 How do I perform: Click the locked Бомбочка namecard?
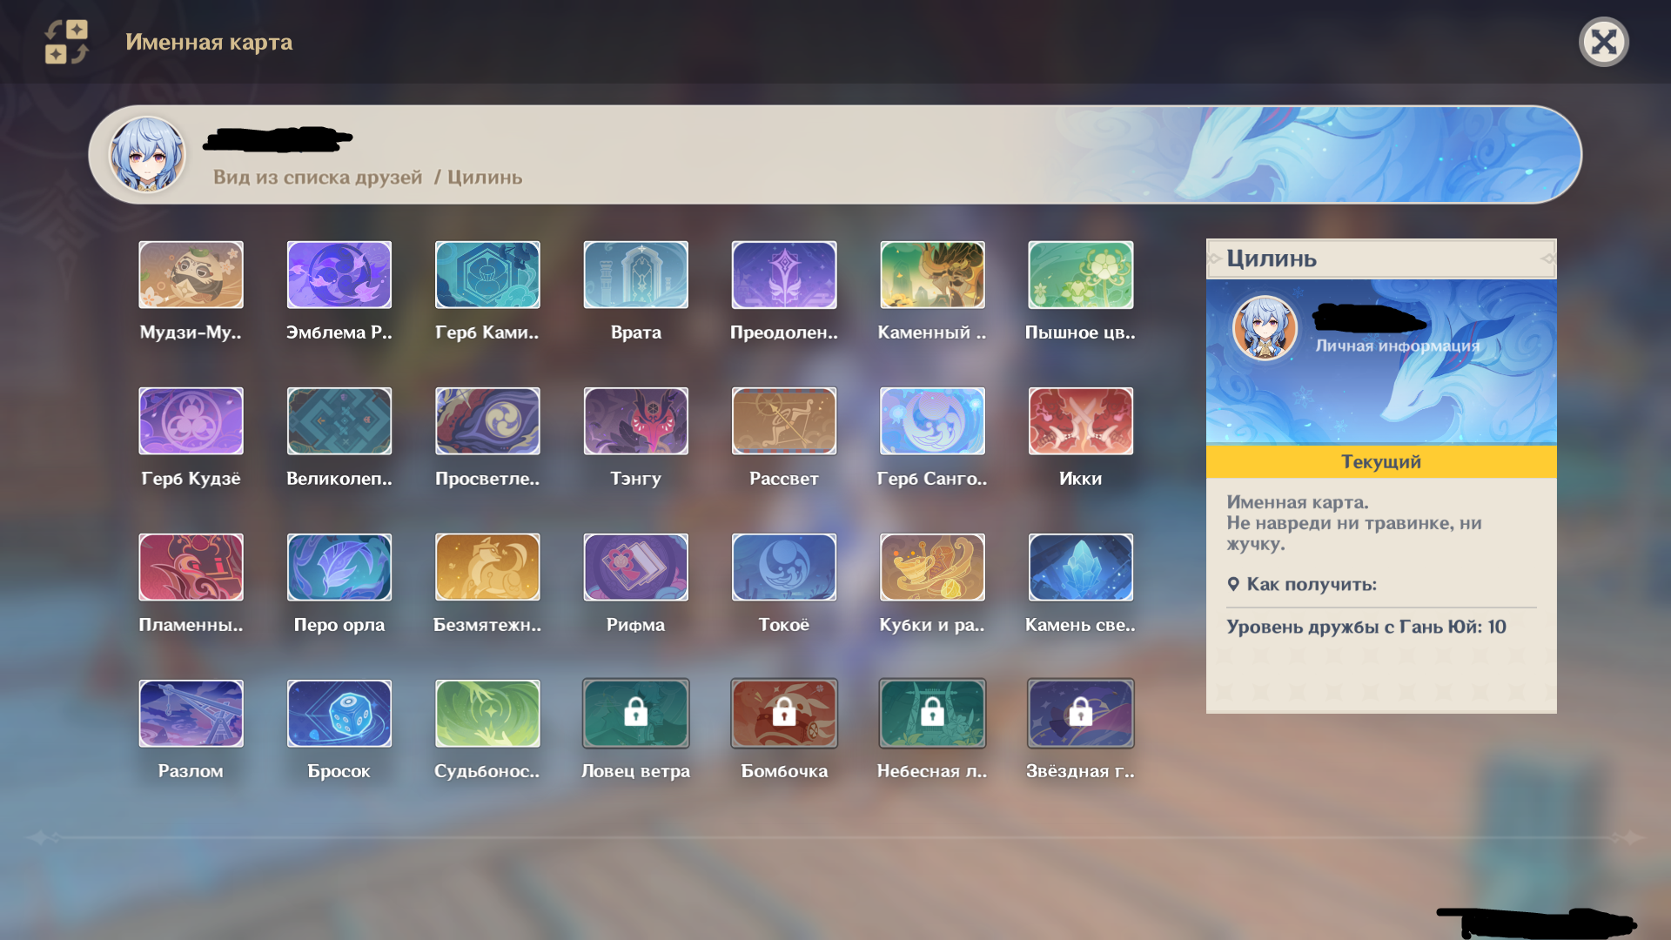[783, 714]
